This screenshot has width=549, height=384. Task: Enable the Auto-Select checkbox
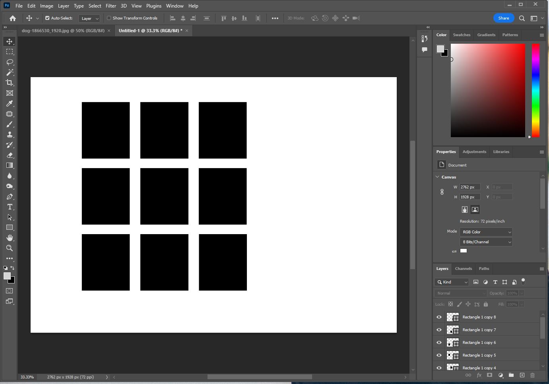[47, 18]
